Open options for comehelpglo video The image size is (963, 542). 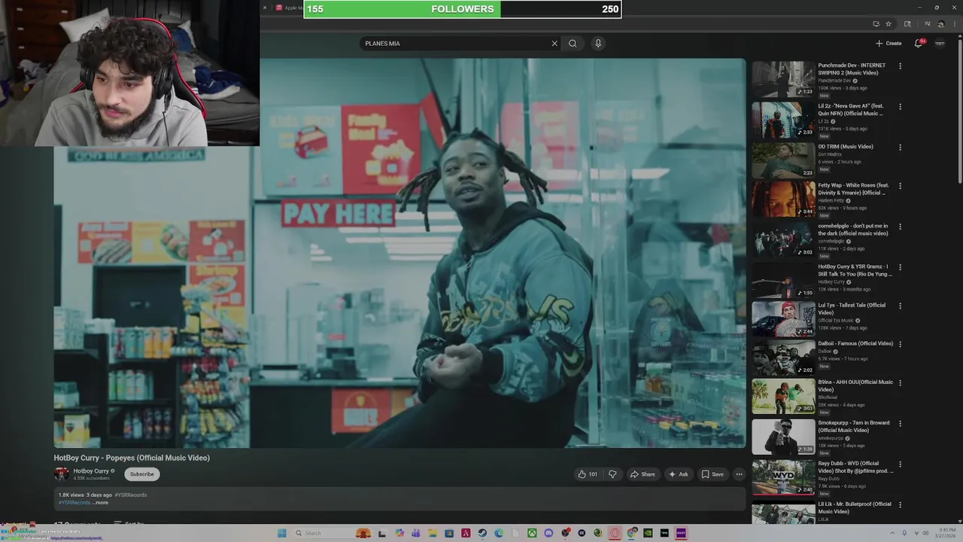(900, 227)
